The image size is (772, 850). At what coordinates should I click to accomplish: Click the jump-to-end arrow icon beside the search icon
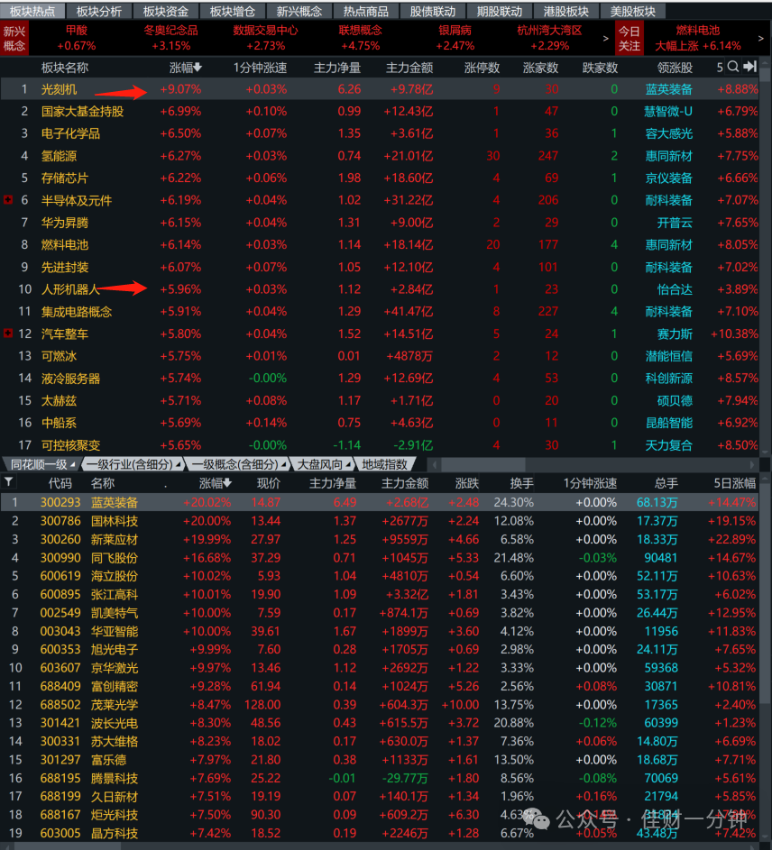point(750,67)
